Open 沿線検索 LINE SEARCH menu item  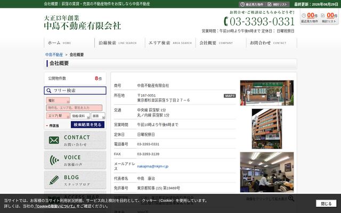click(x=120, y=43)
